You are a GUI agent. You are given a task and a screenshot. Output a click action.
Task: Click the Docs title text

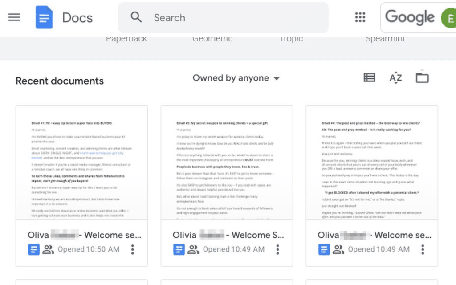tap(77, 18)
